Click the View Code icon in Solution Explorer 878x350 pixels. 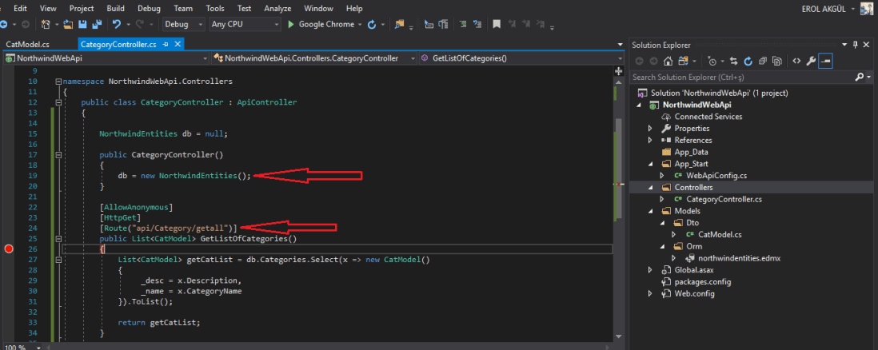pos(796,61)
